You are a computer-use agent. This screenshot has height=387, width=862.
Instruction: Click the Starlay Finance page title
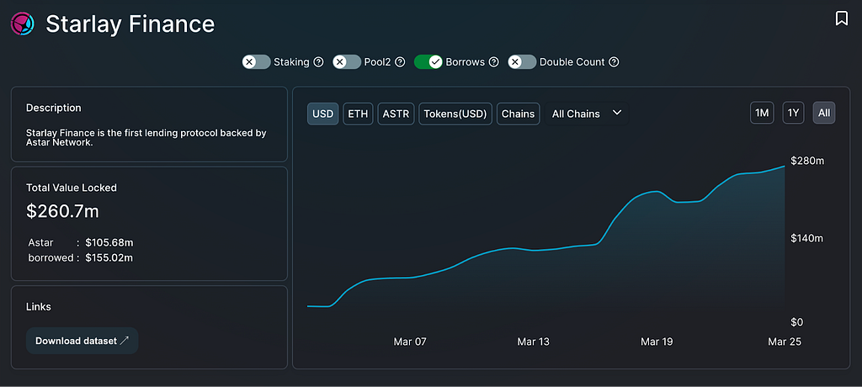tap(130, 24)
